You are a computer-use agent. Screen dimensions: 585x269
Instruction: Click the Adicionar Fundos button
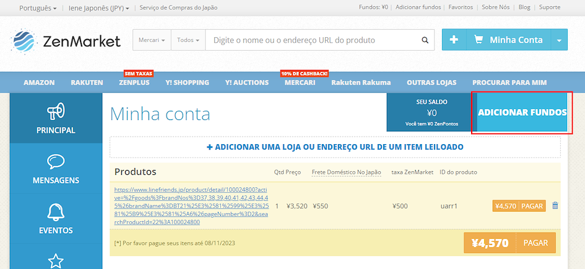[x=522, y=113]
